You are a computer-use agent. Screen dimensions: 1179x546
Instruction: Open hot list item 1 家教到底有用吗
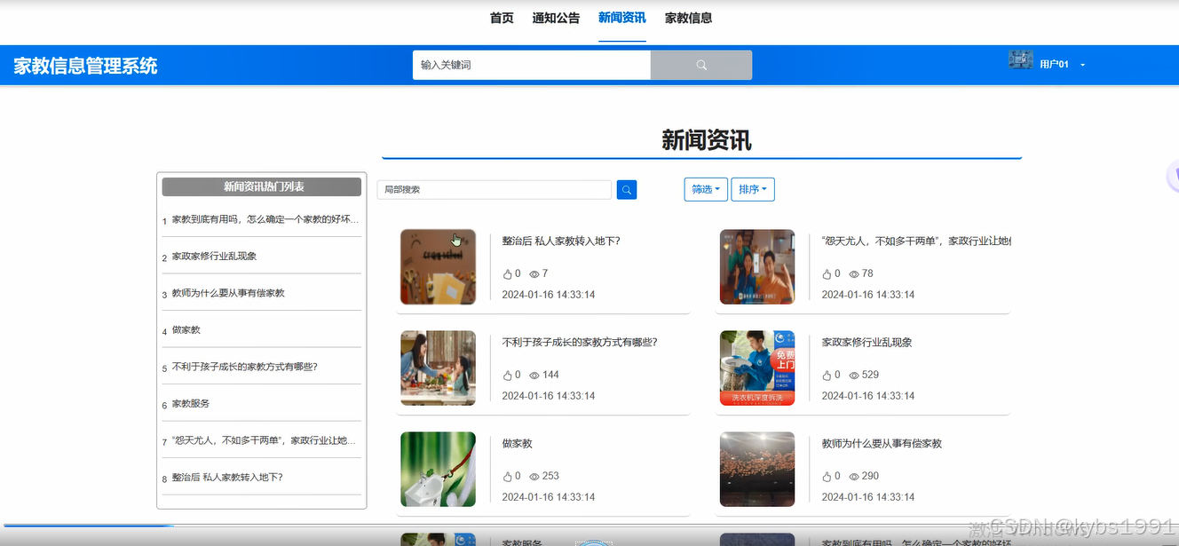(x=265, y=219)
